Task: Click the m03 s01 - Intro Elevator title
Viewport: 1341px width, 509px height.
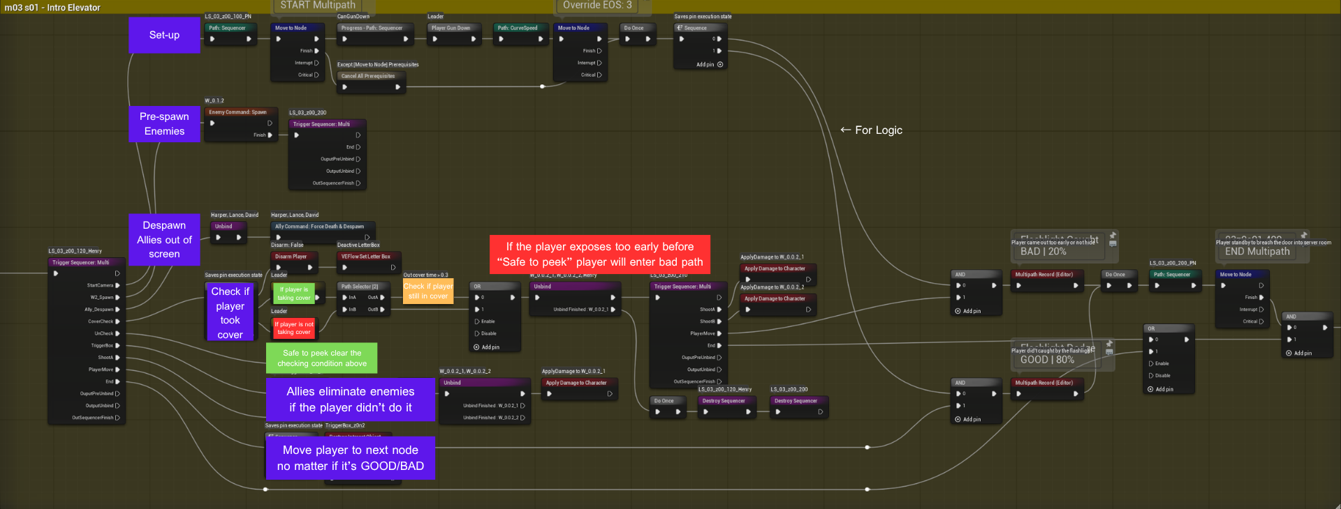Action: click(53, 8)
